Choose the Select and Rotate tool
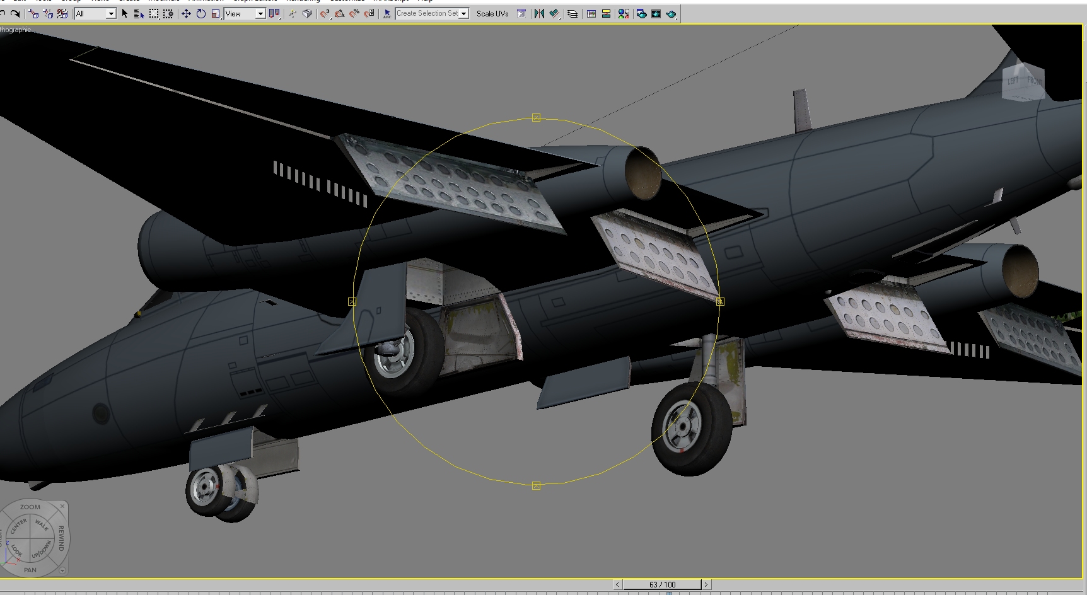This screenshot has height=595, width=1087. (x=201, y=13)
